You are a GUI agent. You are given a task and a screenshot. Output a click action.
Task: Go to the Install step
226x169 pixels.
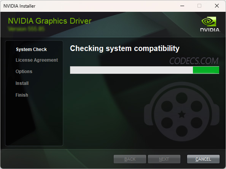pos(22,83)
